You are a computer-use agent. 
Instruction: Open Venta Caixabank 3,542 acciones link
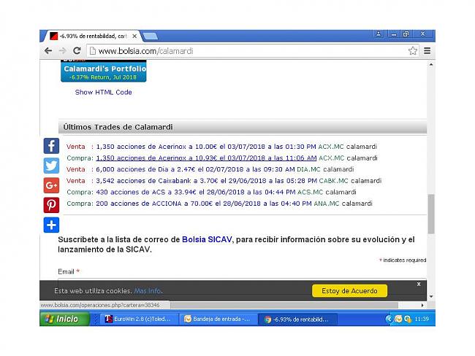(207, 181)
